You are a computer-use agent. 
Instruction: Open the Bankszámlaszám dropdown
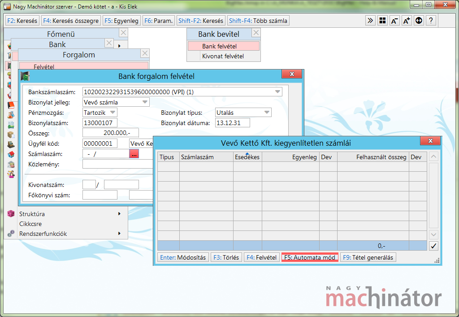point(278,92)
